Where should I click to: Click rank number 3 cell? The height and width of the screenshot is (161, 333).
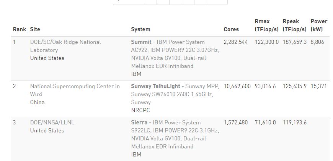pyautogui.click(x=14, y=122)
